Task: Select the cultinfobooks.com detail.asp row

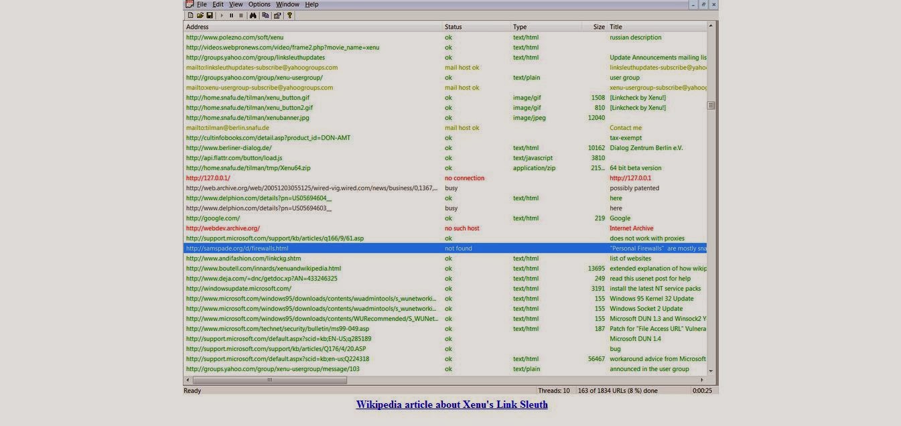Action: pos(445,138)
